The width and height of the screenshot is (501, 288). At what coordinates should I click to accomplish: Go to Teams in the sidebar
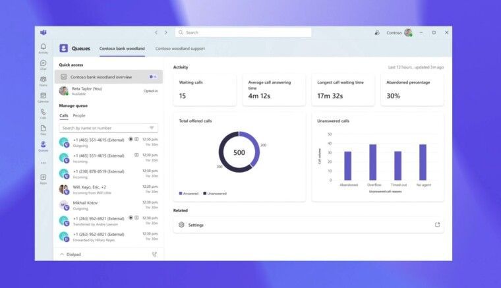[x=44, y=80]
